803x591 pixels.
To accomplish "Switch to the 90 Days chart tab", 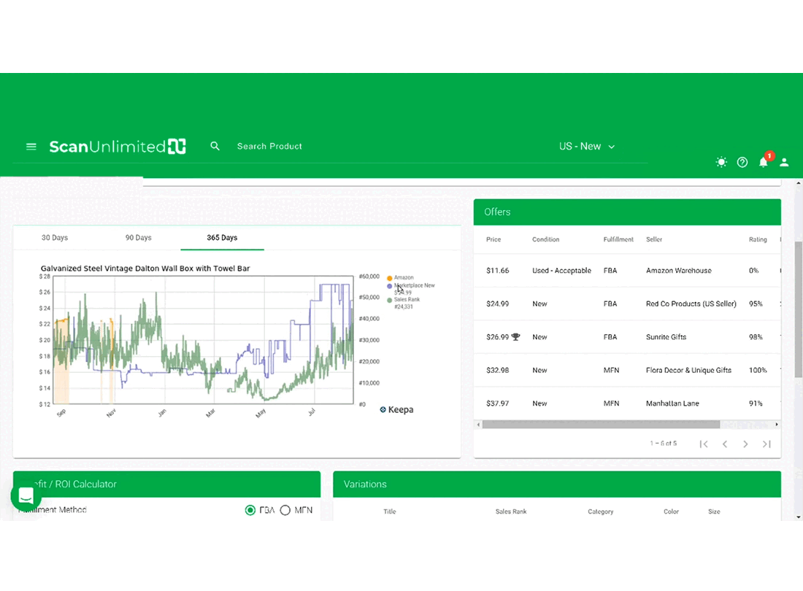I will tap(138, 237).
